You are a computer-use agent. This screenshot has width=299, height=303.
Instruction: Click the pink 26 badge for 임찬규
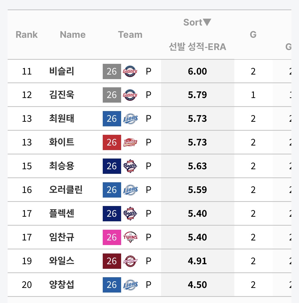(112, 237)
